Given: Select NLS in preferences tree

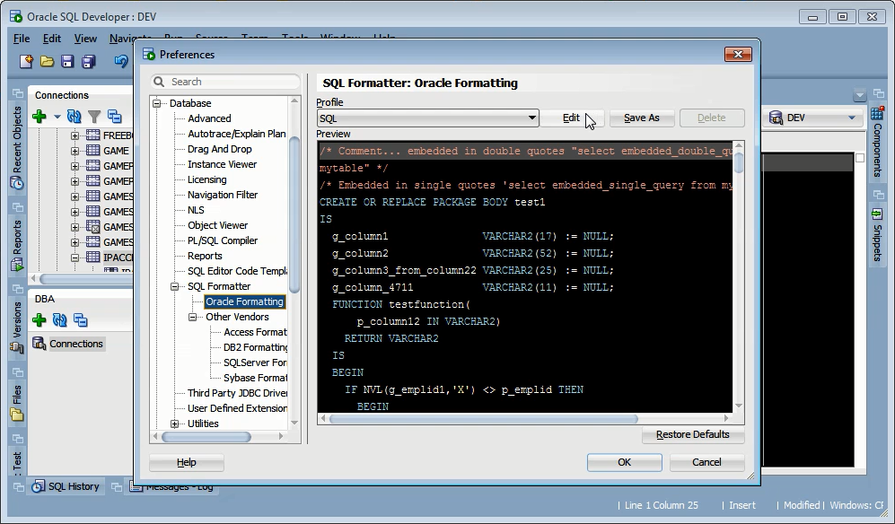Looking at the screenshot, I should click(x=196, y=210).
